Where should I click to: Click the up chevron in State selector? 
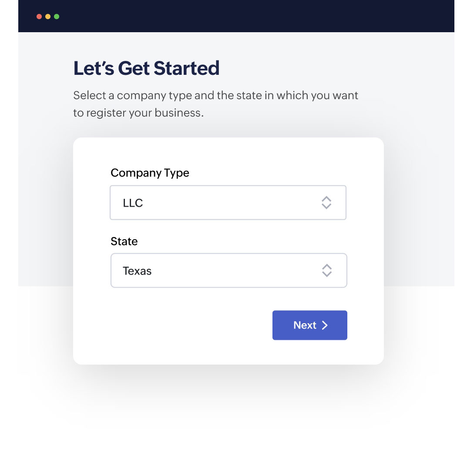327,266
